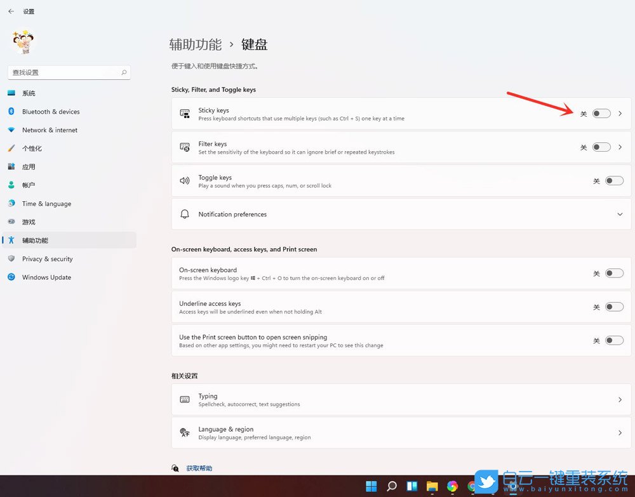The height and width of the screenshot is (497, 635).
Task: Click 辅助功能 in the breadcrumb title
Action: (196, 44)
